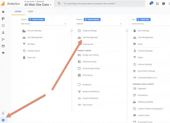Click the move-to-property arrow between Account and Property
Viewport: 170px width, 123px height.
(72, 31)
